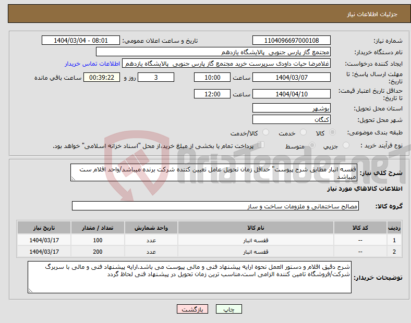Click the resize handle of the description textarea
This screenshot has height=323, width=411.
[73, 179]
